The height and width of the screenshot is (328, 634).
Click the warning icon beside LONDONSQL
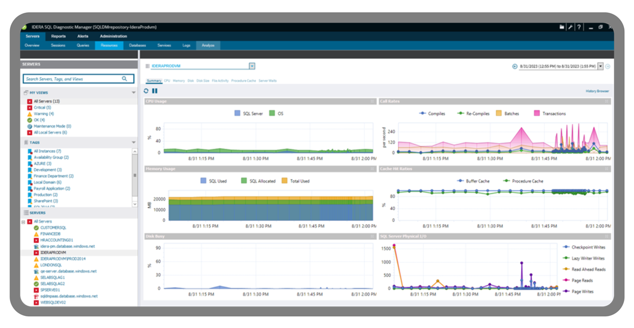36,265
